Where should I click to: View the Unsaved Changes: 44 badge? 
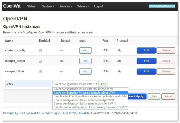[162, 6]
